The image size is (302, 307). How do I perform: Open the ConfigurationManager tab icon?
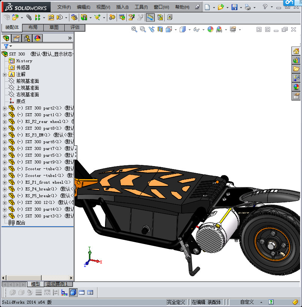coord(27,38)
